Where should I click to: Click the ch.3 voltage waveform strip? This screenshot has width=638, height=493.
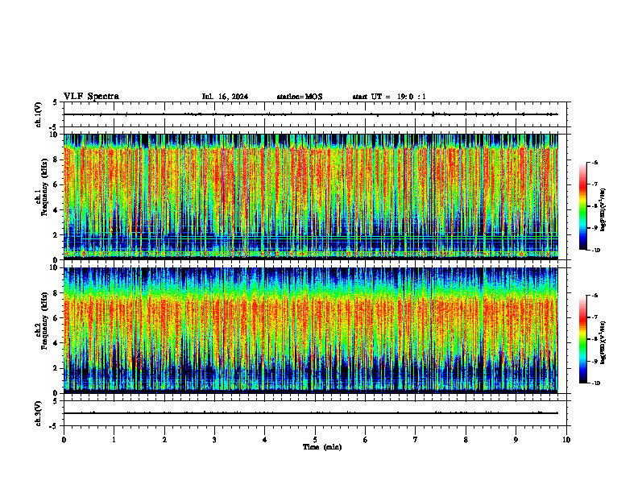[317, 413]
